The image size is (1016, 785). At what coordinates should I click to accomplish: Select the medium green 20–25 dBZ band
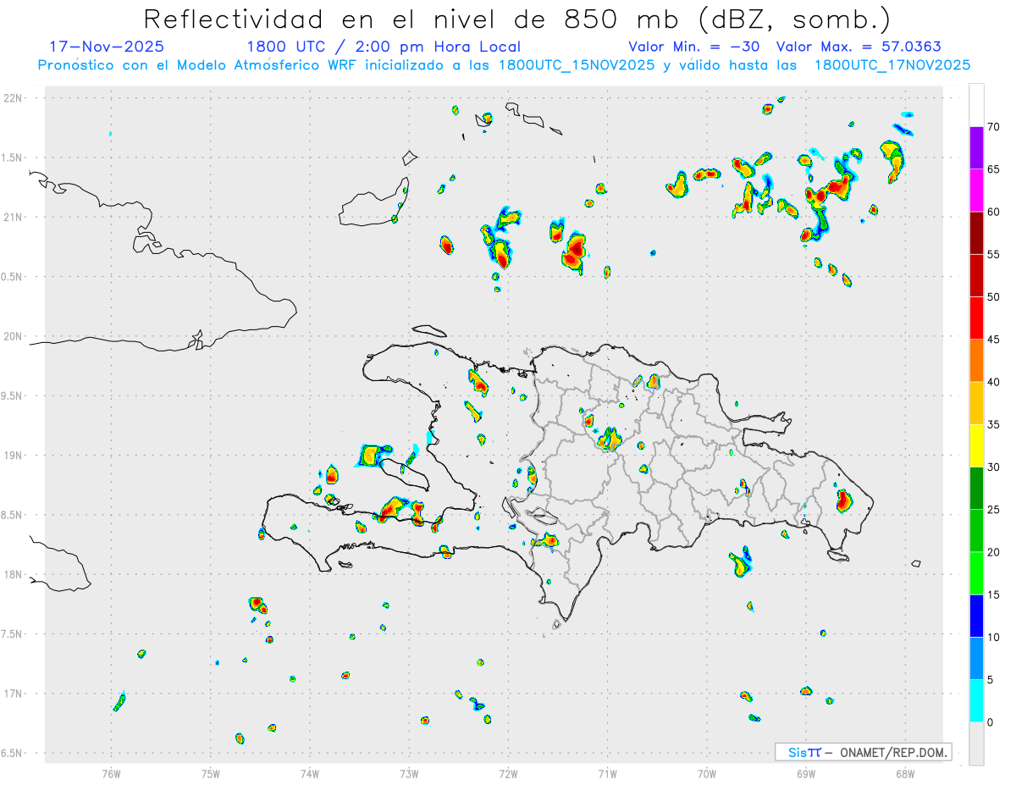[976, 531]
